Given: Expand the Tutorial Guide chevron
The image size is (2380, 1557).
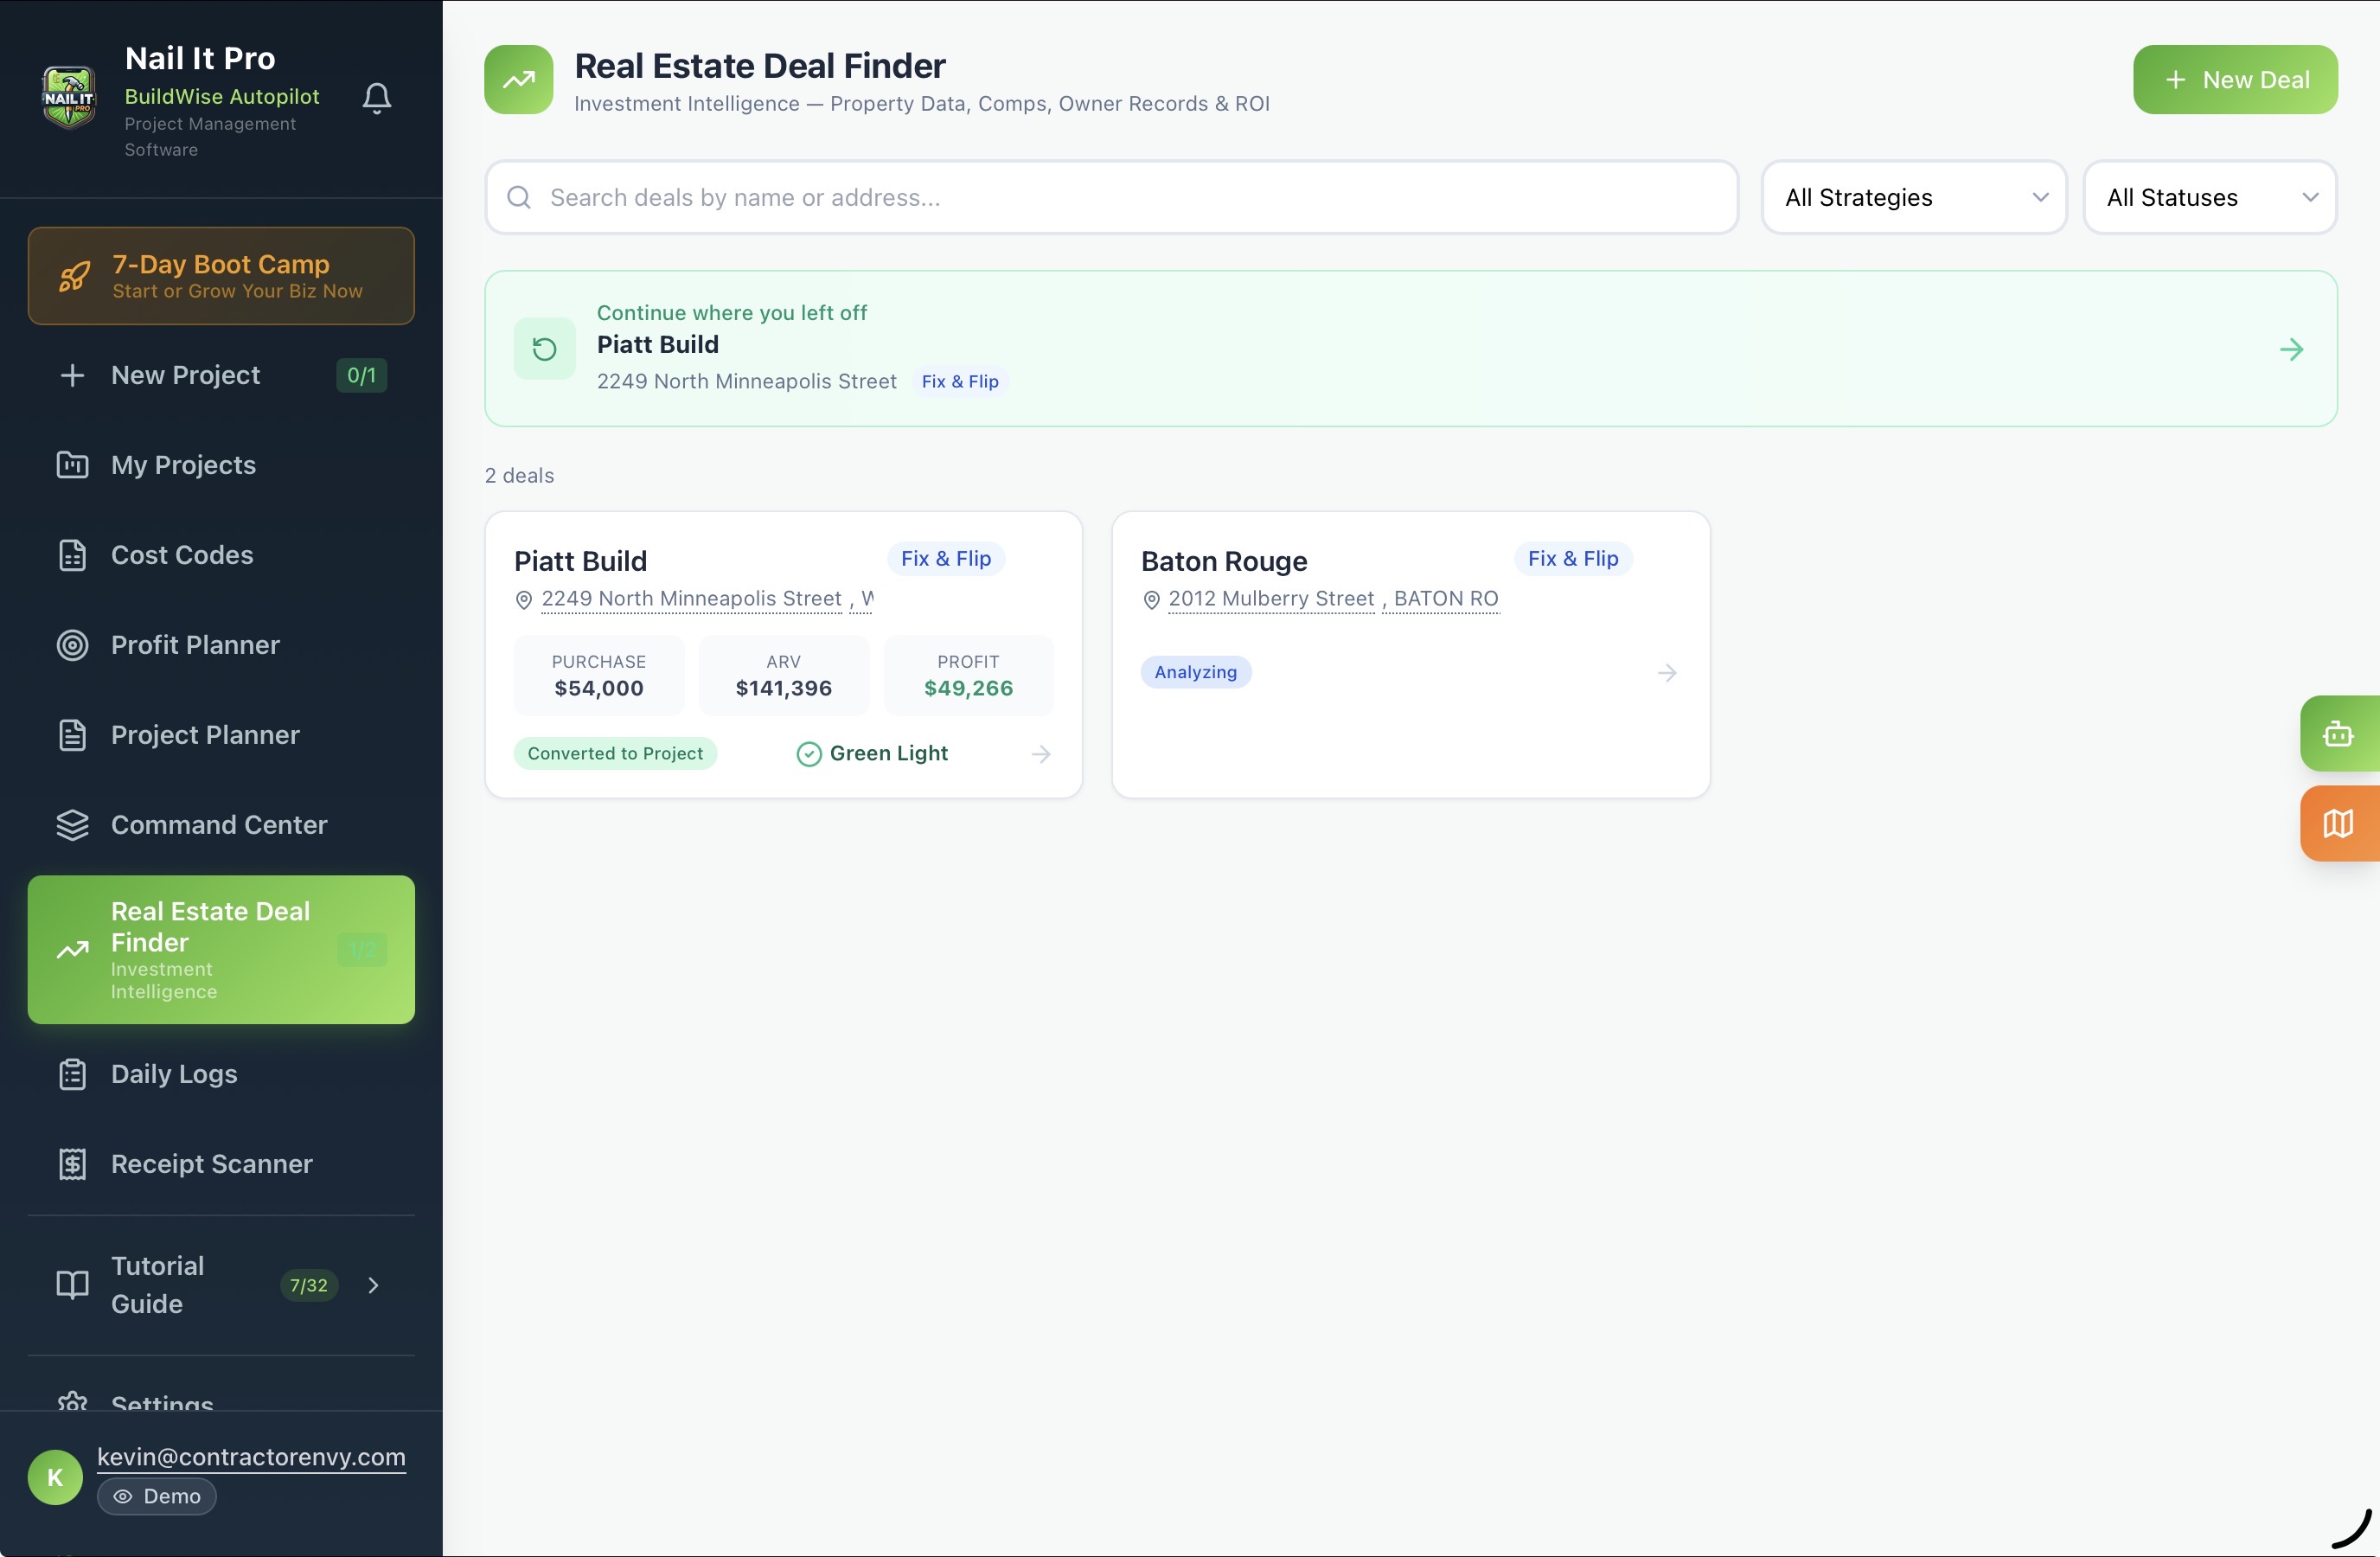Looking at the screenshot, I should click(373, 1285).
